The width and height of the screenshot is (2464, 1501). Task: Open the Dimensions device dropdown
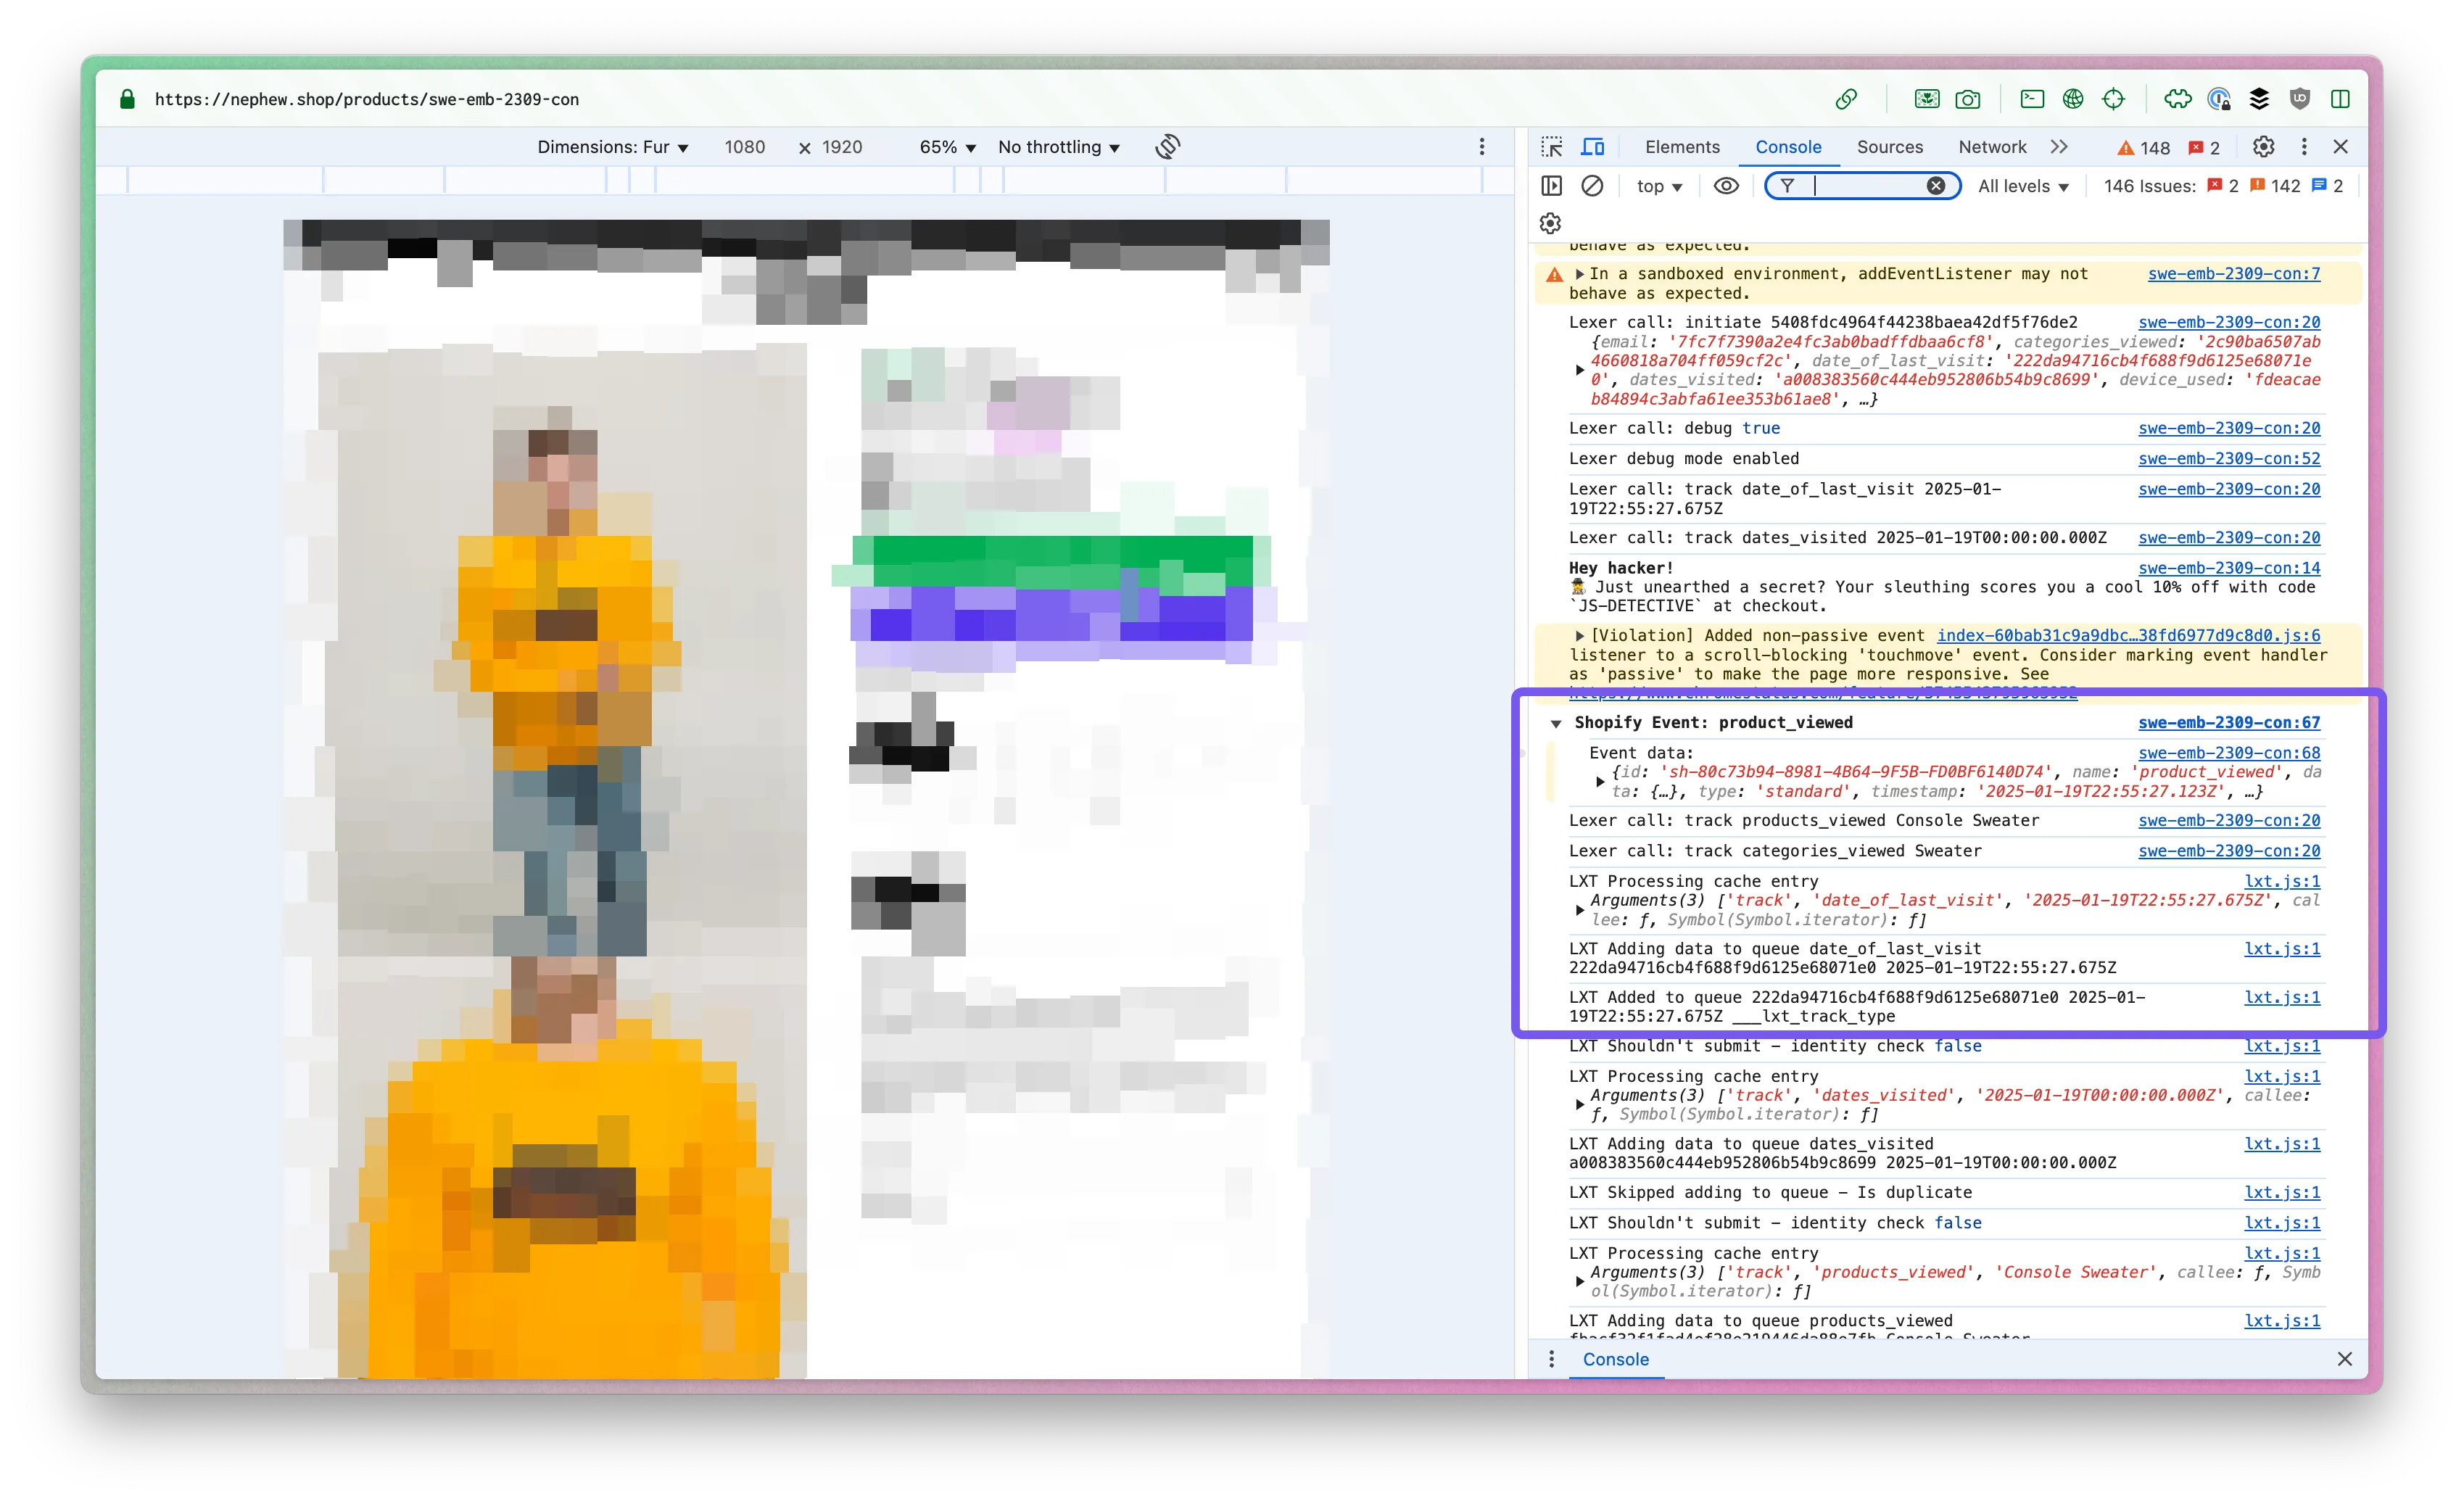tap(612, 147)
